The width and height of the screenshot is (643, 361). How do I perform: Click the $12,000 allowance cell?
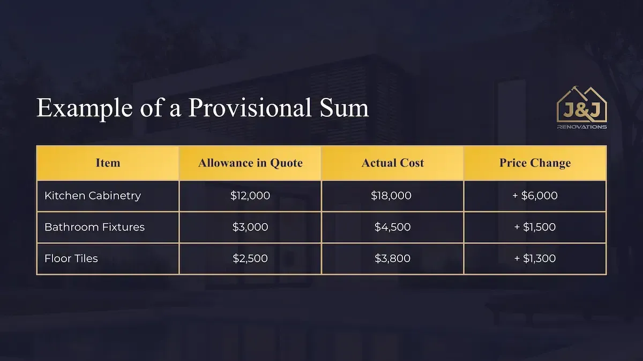[250, 196]
